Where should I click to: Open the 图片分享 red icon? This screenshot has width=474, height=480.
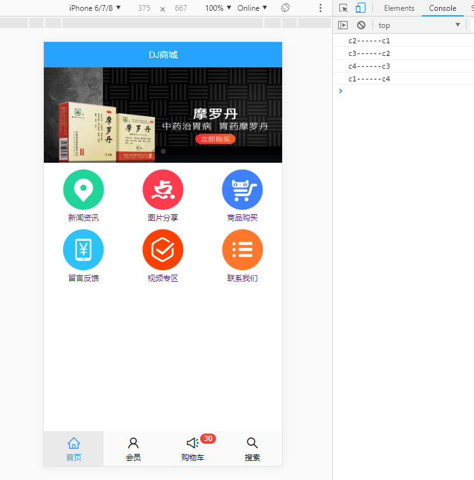163,189
